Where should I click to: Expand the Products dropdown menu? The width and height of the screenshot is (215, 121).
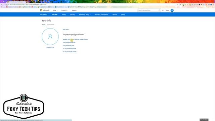pos(64,10)
